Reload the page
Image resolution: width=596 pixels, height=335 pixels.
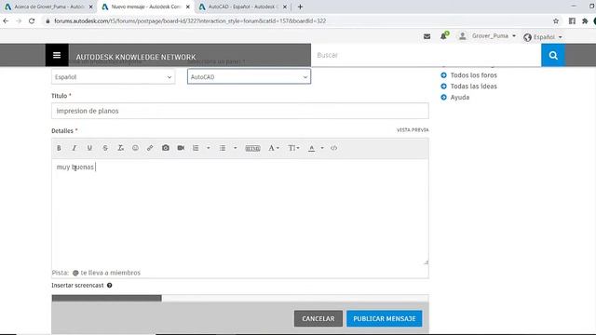click(32, 20)
